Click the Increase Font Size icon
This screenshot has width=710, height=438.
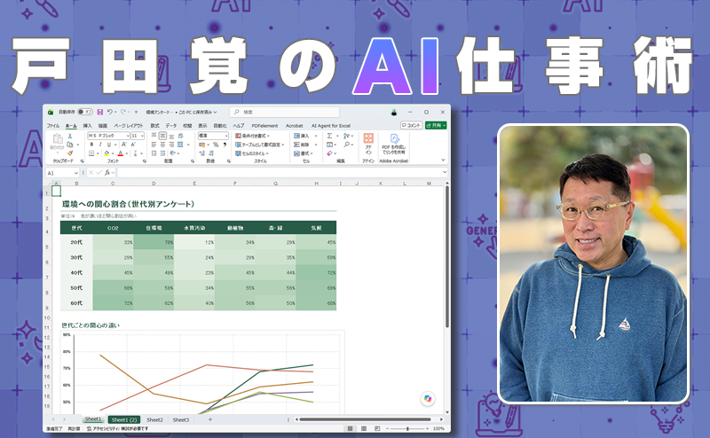(123, 145)
